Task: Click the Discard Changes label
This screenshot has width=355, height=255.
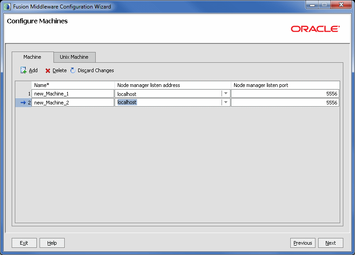Action: click(96, 70)
